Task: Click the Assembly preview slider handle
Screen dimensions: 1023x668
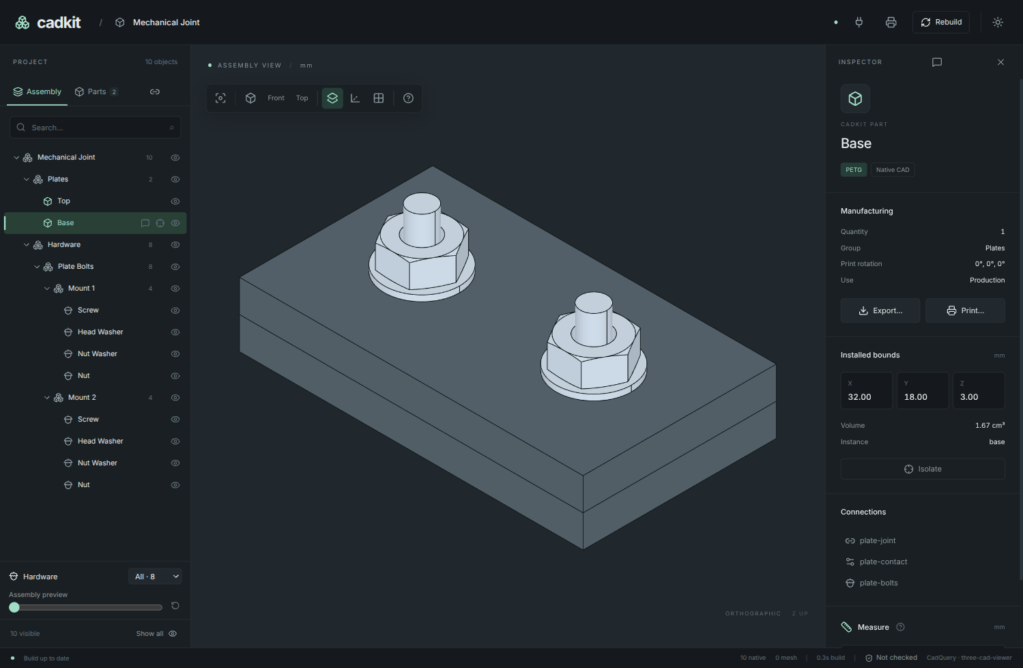Action: pyautogui.click(x=14, y=607)
